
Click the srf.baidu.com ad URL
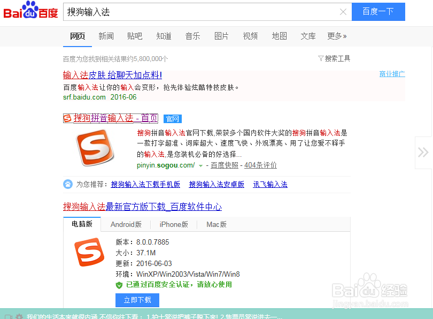click(x=84, y=97)
